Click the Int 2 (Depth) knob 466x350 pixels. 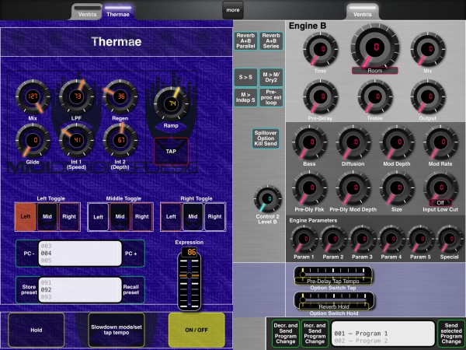(x=120, y=141)
